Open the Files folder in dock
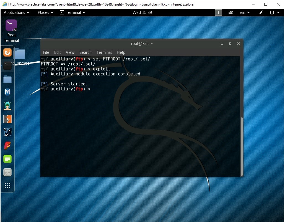Image resolution: width=285 pixels, height=223 pixels. click(x=7, y=79)
